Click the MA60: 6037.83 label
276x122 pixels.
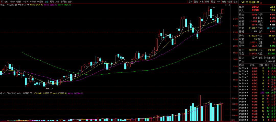pos(64,5)
